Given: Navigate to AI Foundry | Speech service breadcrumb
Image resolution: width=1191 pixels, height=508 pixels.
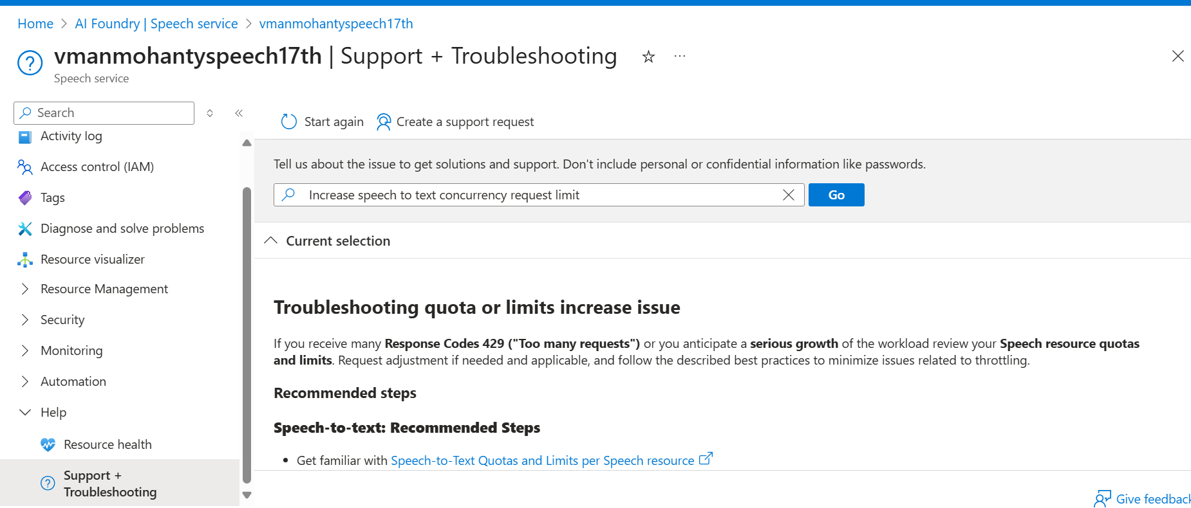Looking at the screenshot, I should coord(156,24).
